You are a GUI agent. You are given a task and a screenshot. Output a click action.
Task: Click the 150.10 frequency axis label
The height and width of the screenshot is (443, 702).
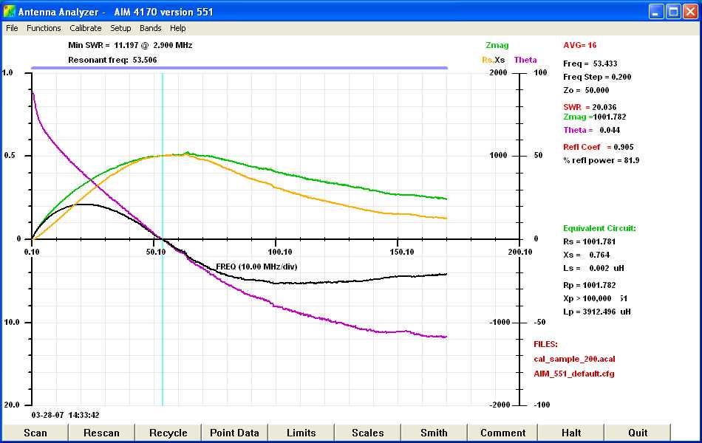(402, 252)
